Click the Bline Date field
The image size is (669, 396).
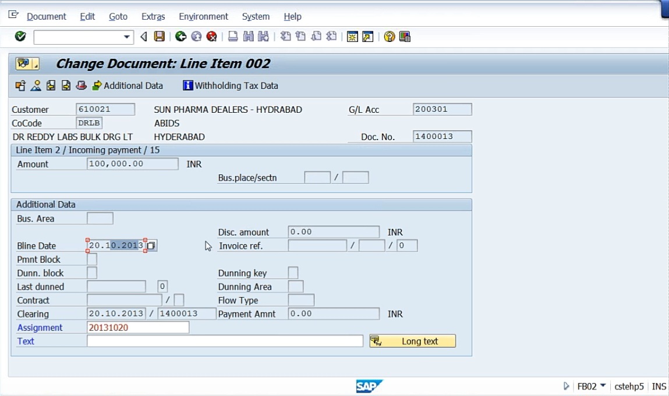click(x=116, y=245)
